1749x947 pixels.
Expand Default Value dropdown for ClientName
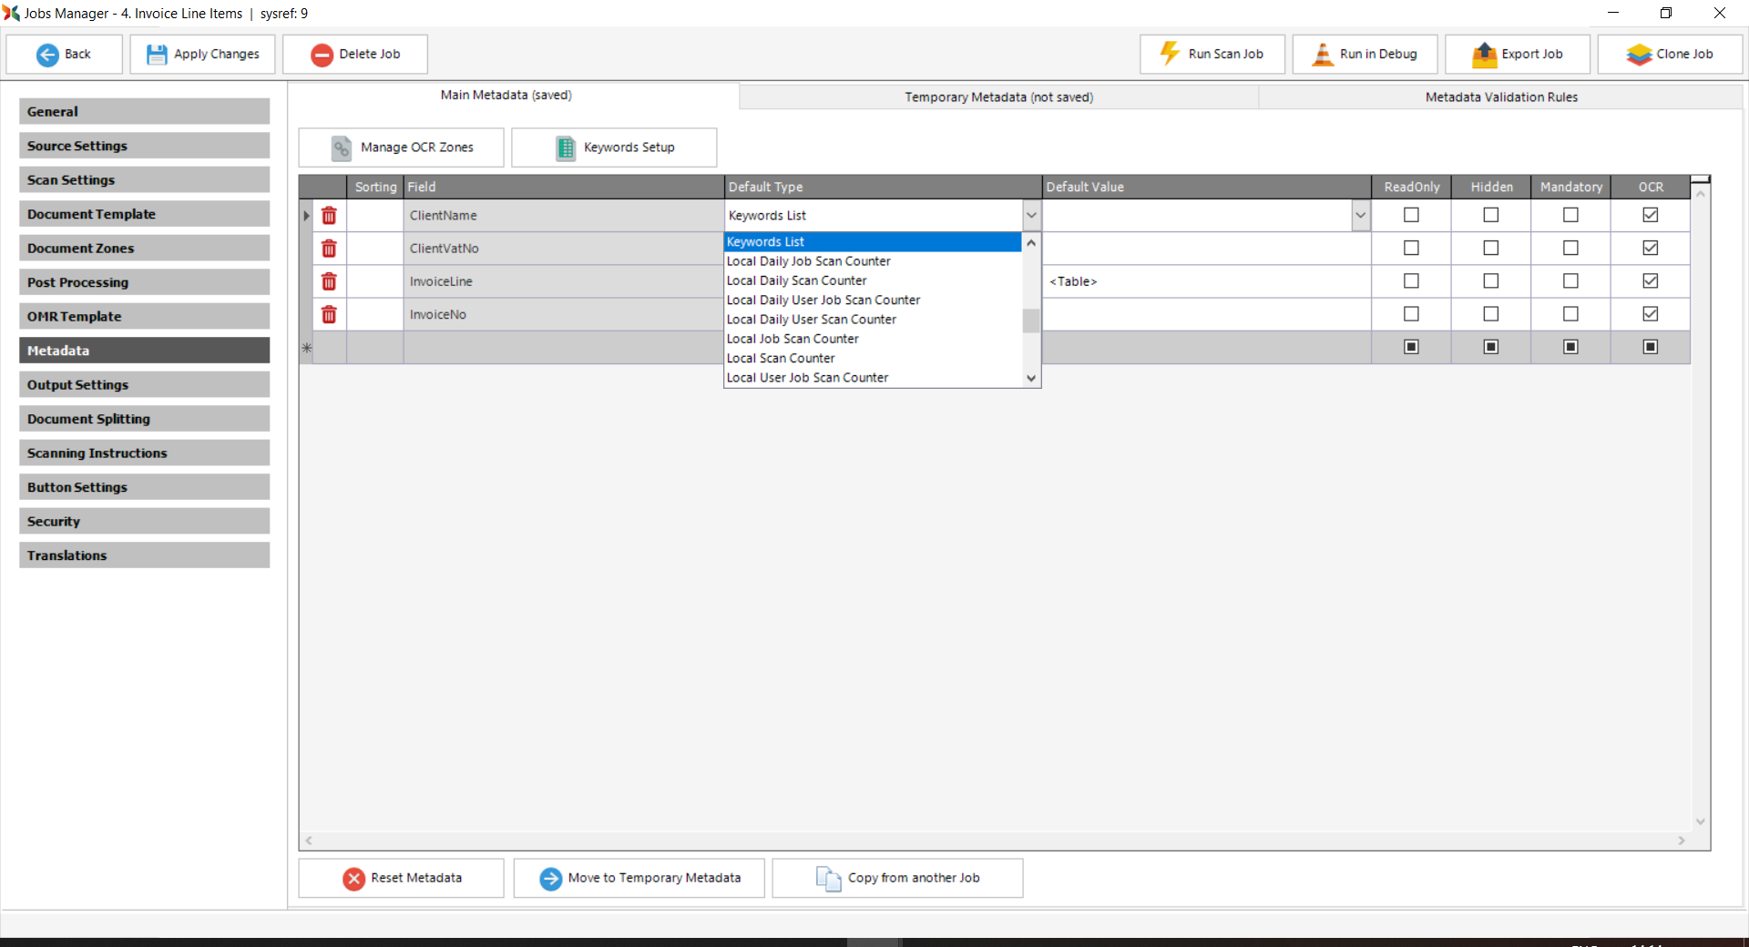[1360, 216]
